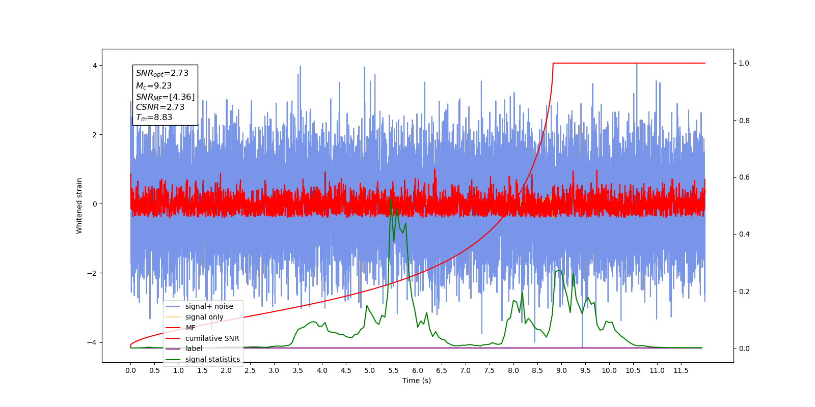The width and height of the screenshot is (815, 407).
Task: Click the CSNR=2.73 annotation
Action: (160, 107)
